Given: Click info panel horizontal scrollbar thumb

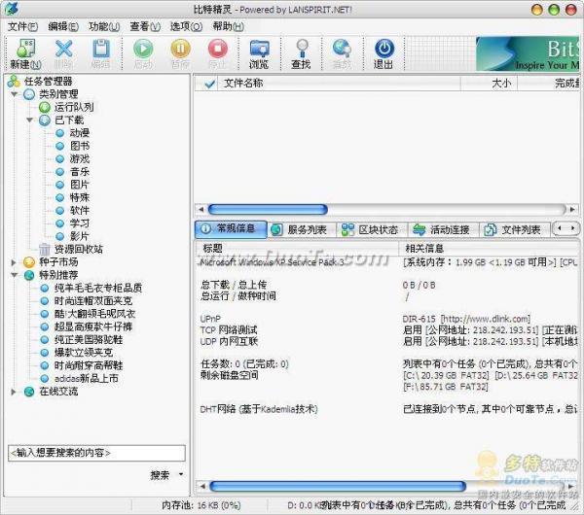Looking at the screenshot, I should pos(338,486).
